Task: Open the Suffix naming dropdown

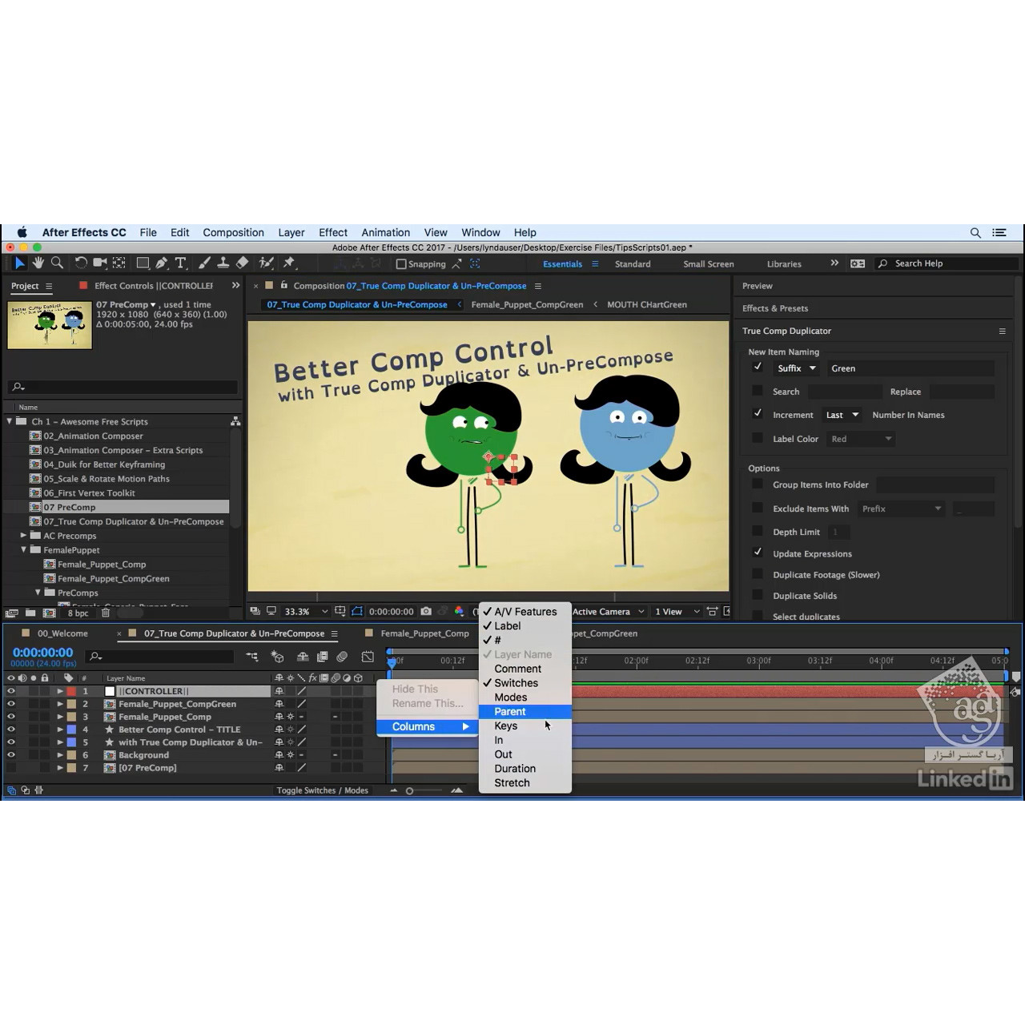Action: 797,368
